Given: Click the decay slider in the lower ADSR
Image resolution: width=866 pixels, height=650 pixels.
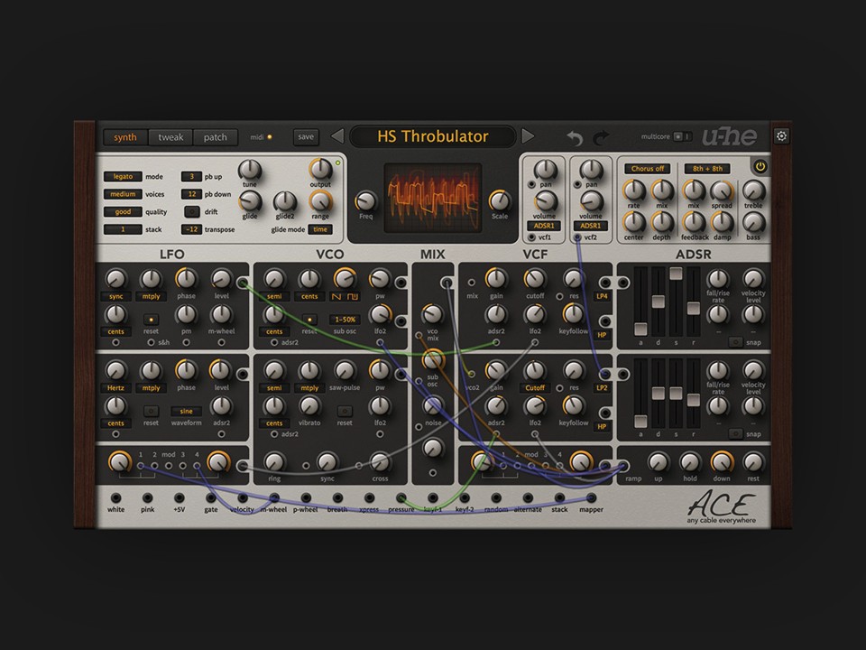Looking at the screenshot, I should point(659,393).
